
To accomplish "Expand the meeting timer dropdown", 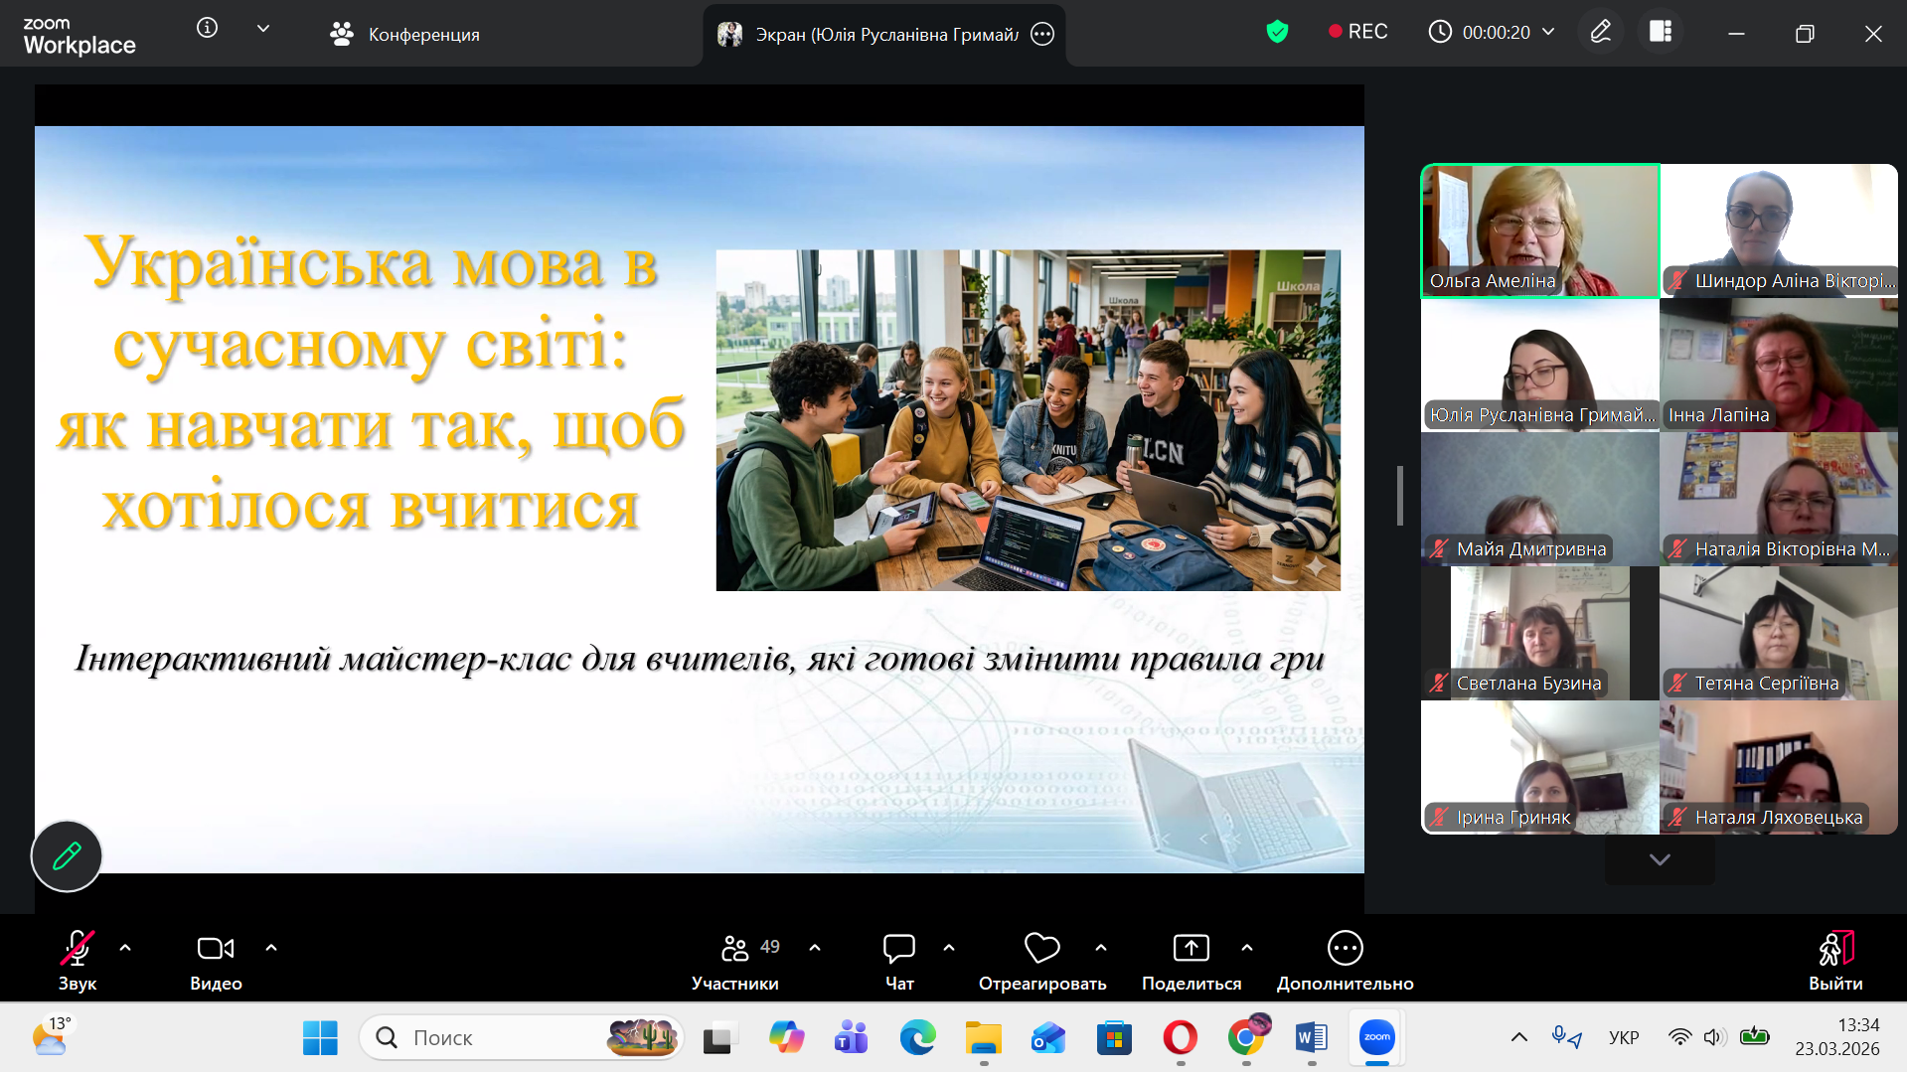I will pos(1548,32).
